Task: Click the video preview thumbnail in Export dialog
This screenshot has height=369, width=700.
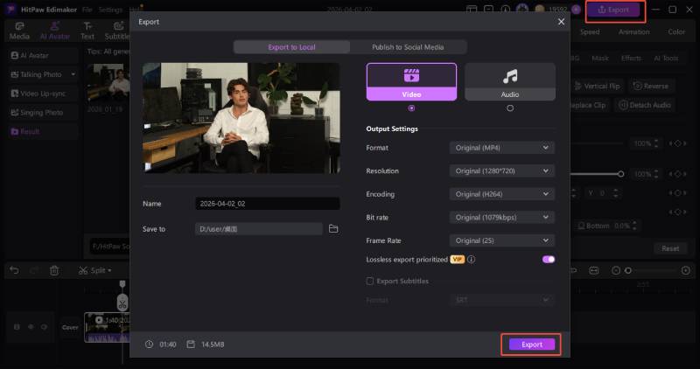Action: pyautogui.click(x=241, y=118)
